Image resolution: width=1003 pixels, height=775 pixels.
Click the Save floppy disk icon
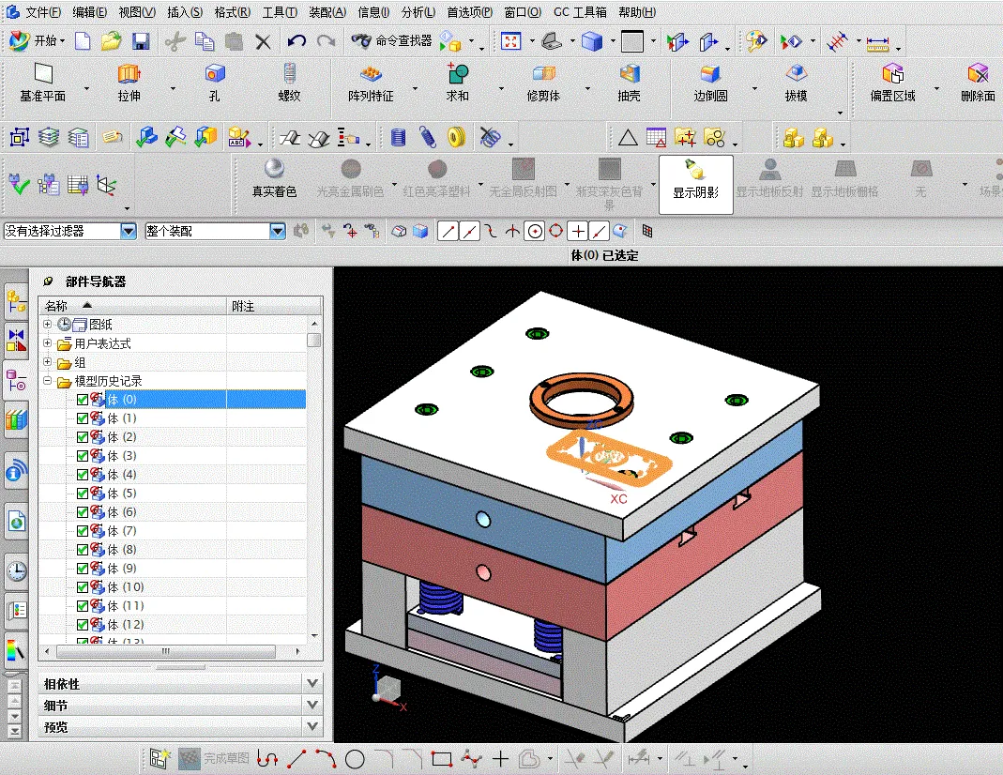click(x=141, y=41)
